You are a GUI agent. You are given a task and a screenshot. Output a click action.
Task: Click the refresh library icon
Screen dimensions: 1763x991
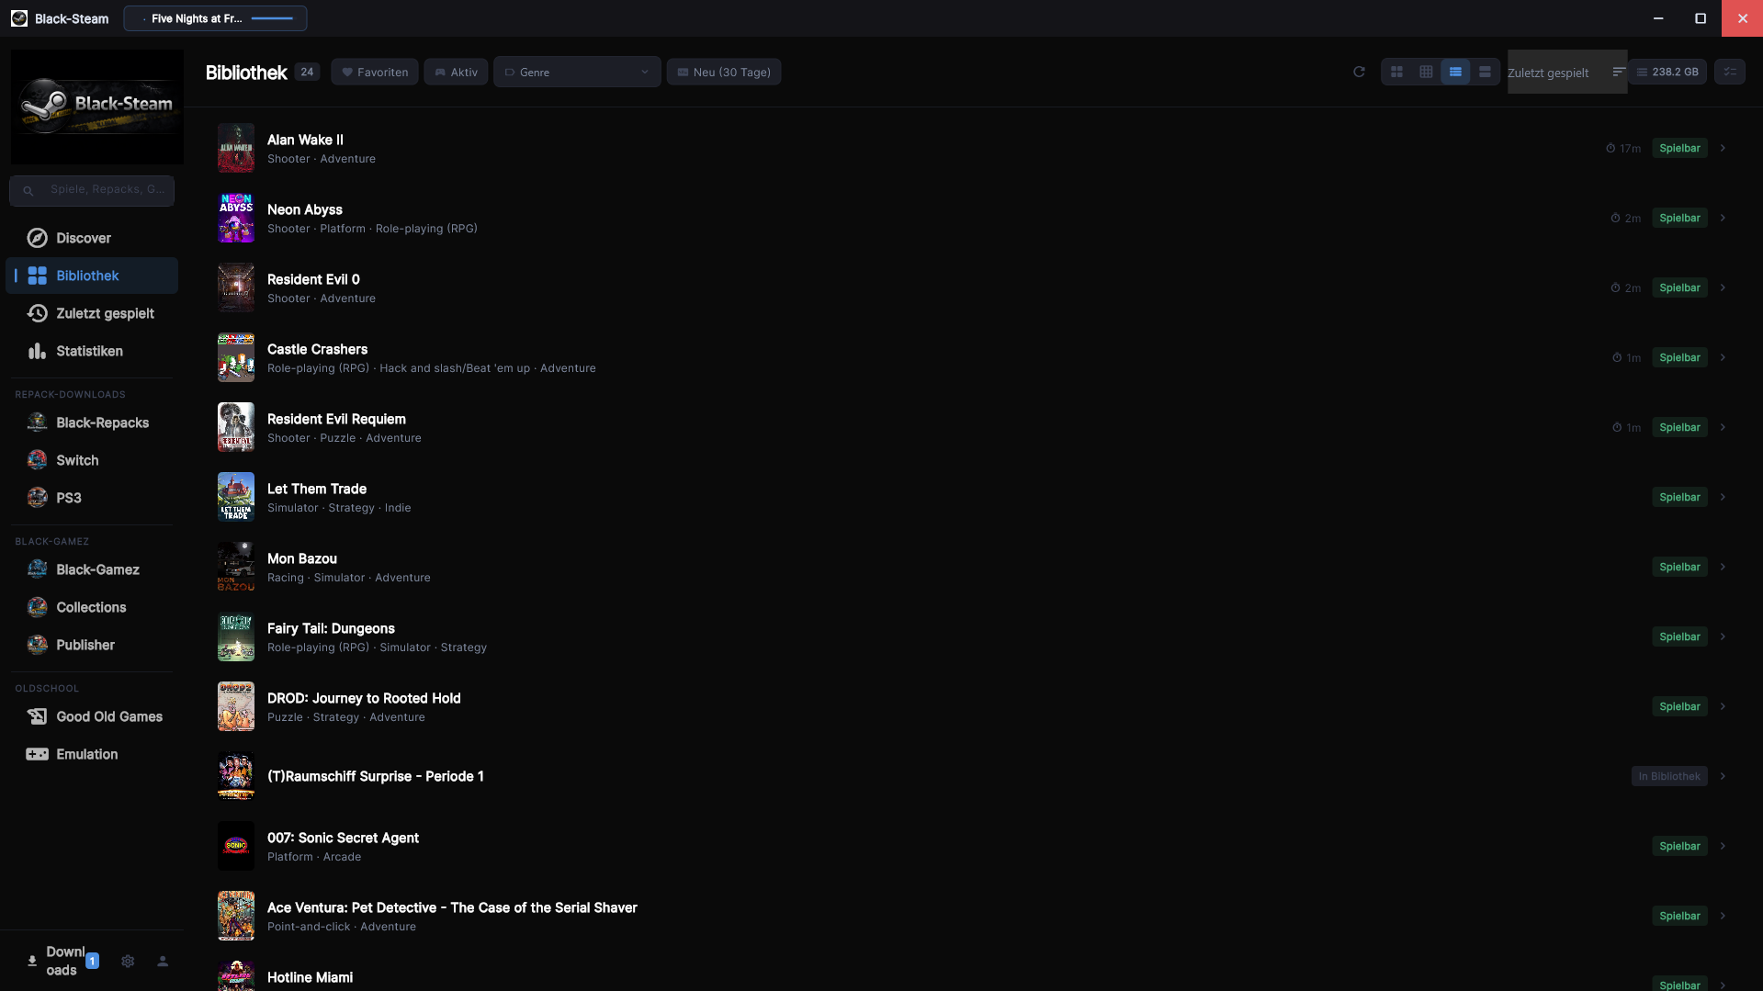[1359, 72]
